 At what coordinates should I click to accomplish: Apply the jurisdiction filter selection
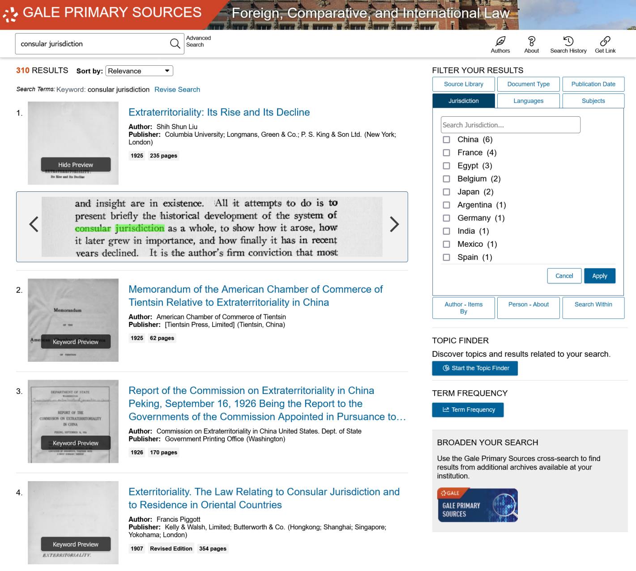point(600,276)
